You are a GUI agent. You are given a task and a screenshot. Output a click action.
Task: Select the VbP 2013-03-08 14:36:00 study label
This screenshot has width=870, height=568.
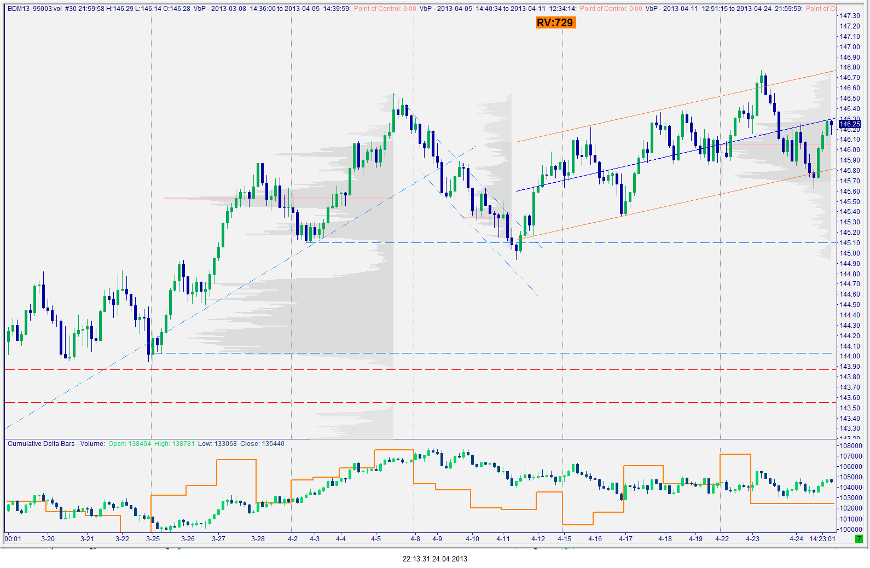click(272, 9)
